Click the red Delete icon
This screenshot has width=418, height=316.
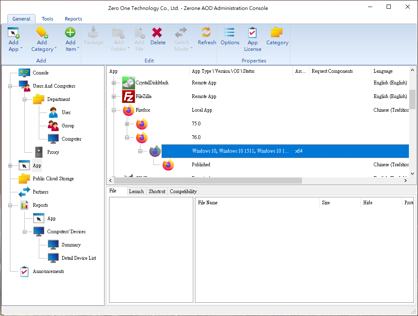pos(157,33)
